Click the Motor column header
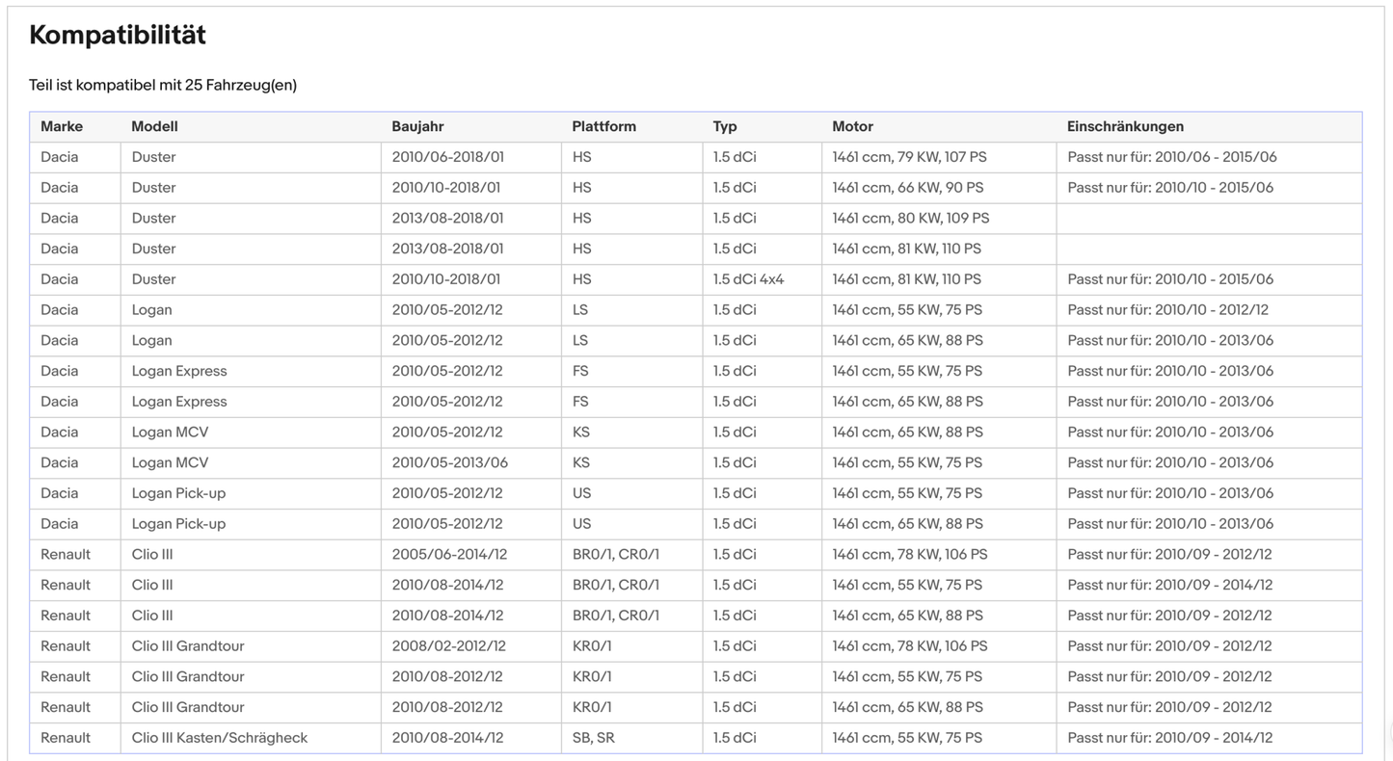1393x761 pixels. tap(852, 126)
